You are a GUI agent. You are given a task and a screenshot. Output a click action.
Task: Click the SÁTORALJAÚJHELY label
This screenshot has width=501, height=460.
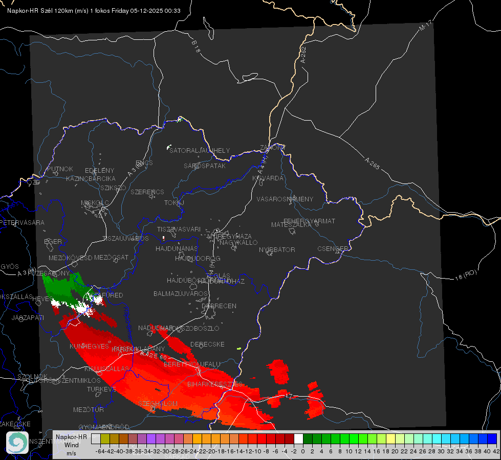[x=200, y=150]
